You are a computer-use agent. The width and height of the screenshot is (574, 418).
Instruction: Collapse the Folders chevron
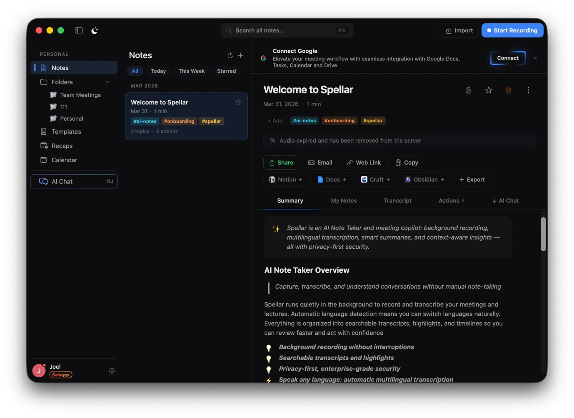click(x=107, y=82)
